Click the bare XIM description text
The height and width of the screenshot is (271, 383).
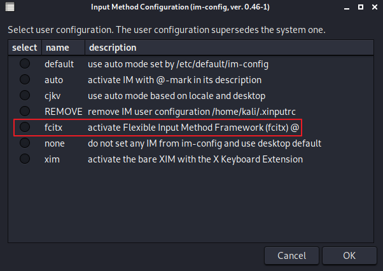(195, 159)
